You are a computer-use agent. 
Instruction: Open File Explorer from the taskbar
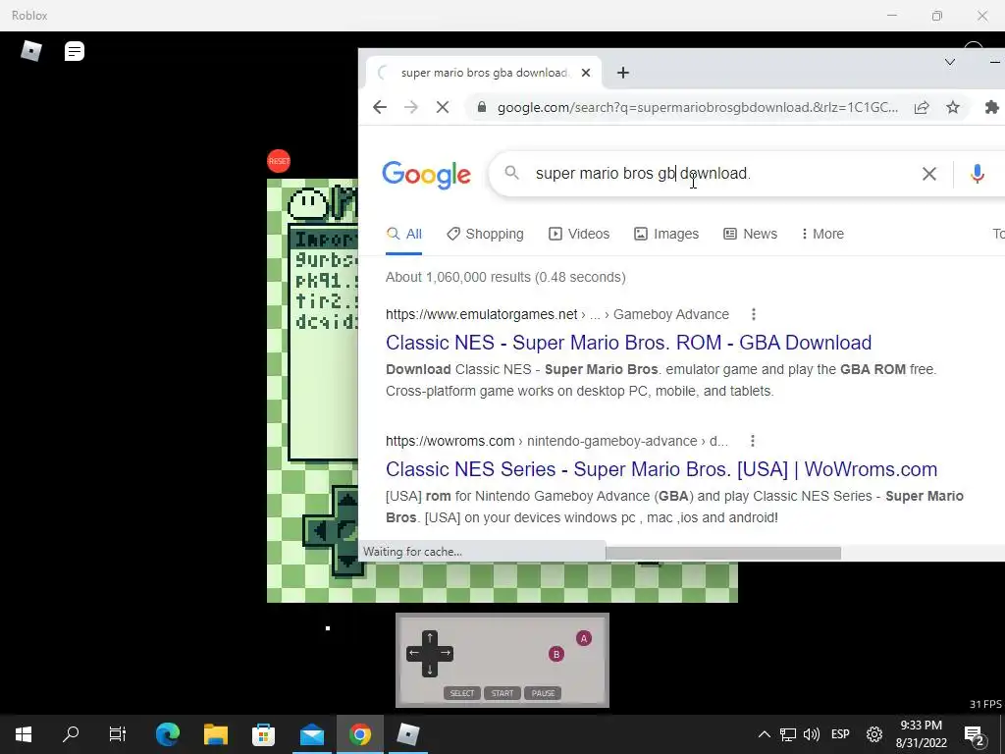click(216, 734)
